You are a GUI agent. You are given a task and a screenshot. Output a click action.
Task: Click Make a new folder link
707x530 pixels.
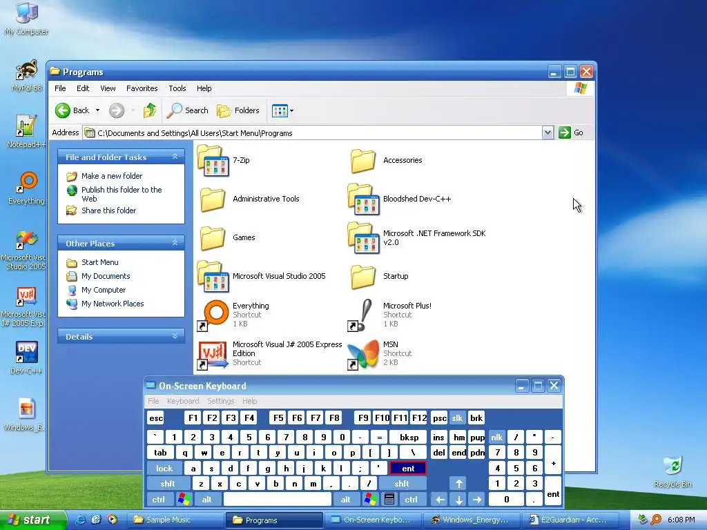(112, 176)
